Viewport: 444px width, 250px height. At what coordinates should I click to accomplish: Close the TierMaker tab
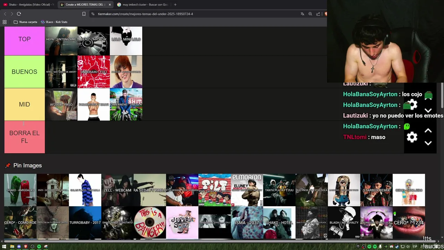click(x=110, y=5)
